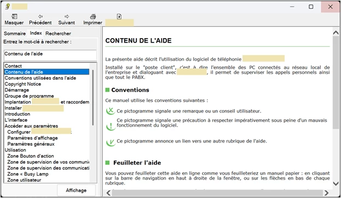Go back with the Précédent arrow
This screenshot has width=341, height=198.
click(41, 16)
